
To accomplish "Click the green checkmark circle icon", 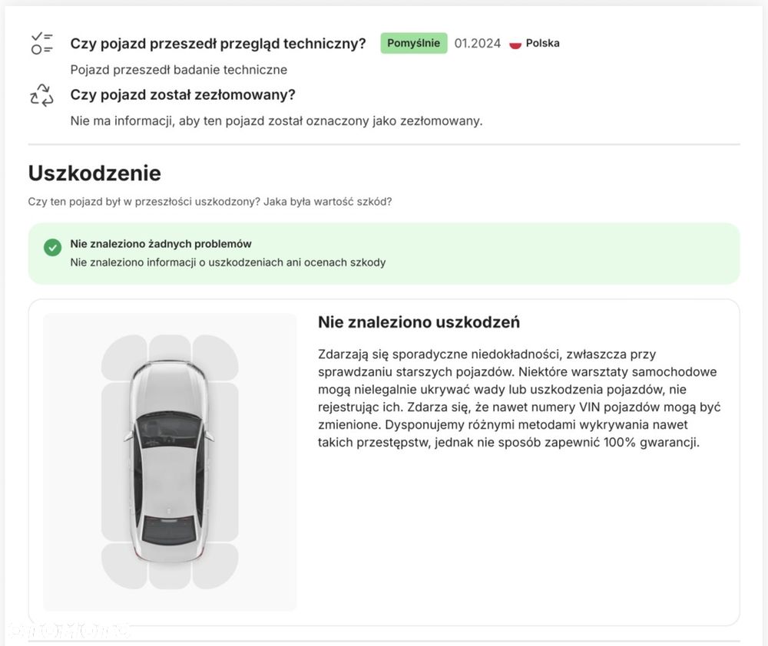I will pos(52,248).
